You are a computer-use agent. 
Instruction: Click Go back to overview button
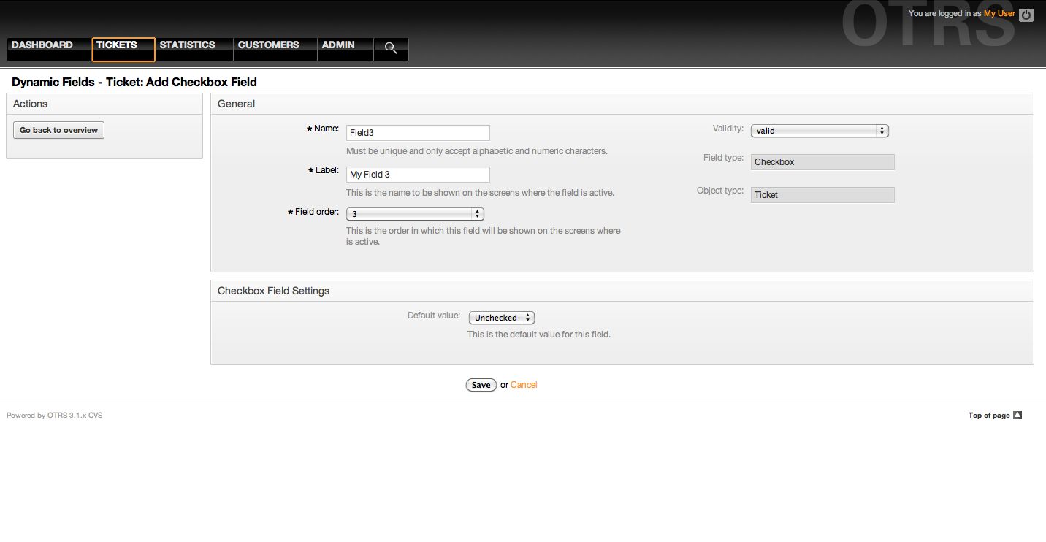58,130
